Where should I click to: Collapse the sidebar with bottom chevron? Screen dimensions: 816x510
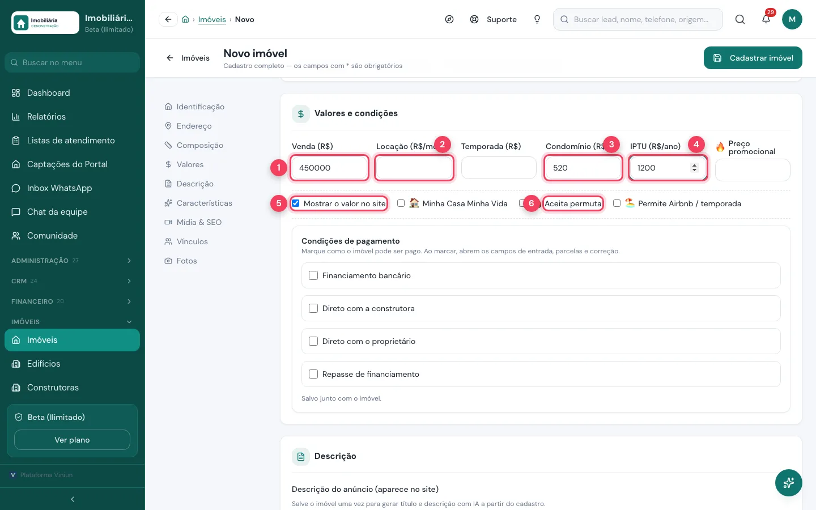73,499
